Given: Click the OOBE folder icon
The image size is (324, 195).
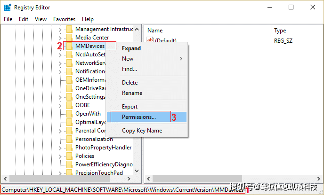Looking at the screenshot, I should [x=69, y=105].
